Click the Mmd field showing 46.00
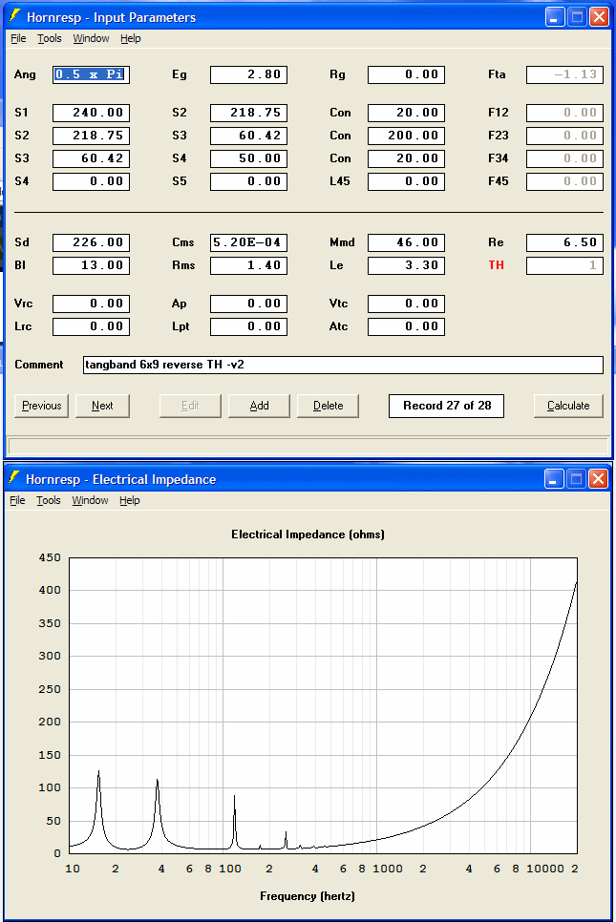The height and width of the screenshot is (922, 616). click(407, 242)
